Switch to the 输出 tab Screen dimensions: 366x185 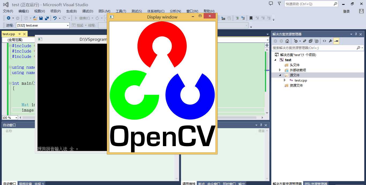click(x=242, y=183)
